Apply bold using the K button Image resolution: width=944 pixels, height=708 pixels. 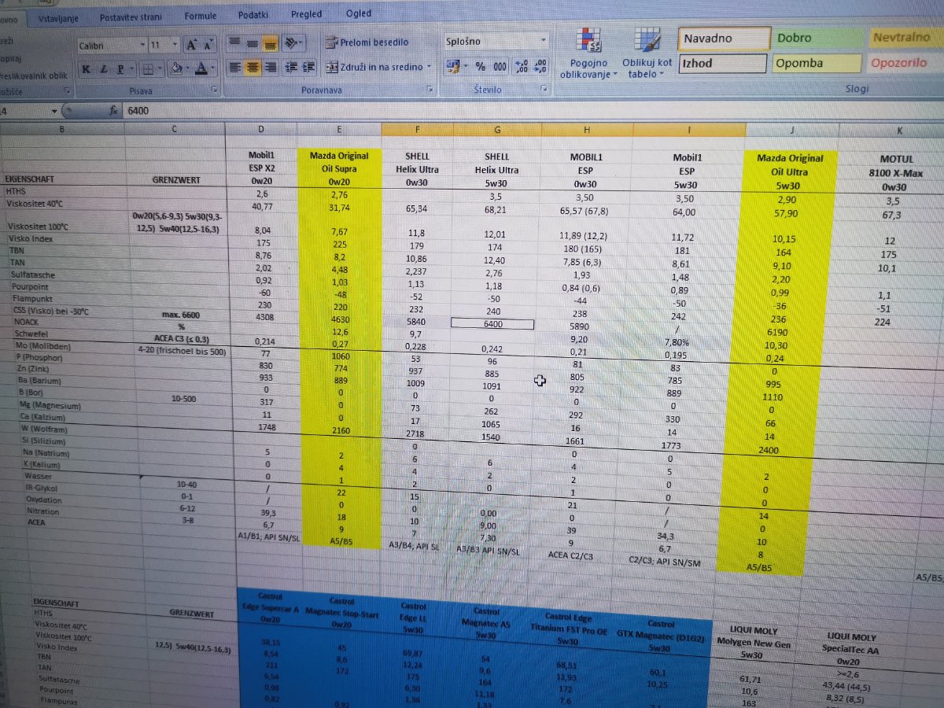pyautogui.click(x=86, y=69)
